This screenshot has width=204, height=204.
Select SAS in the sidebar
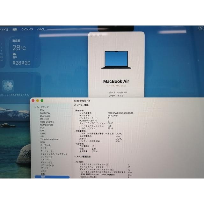tap(42, 130)
